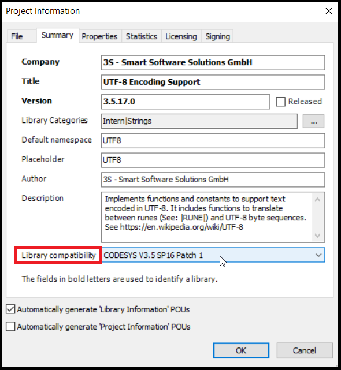Open Library Categories browse button
The image size is (341, 370).
[x=313, y=121]
